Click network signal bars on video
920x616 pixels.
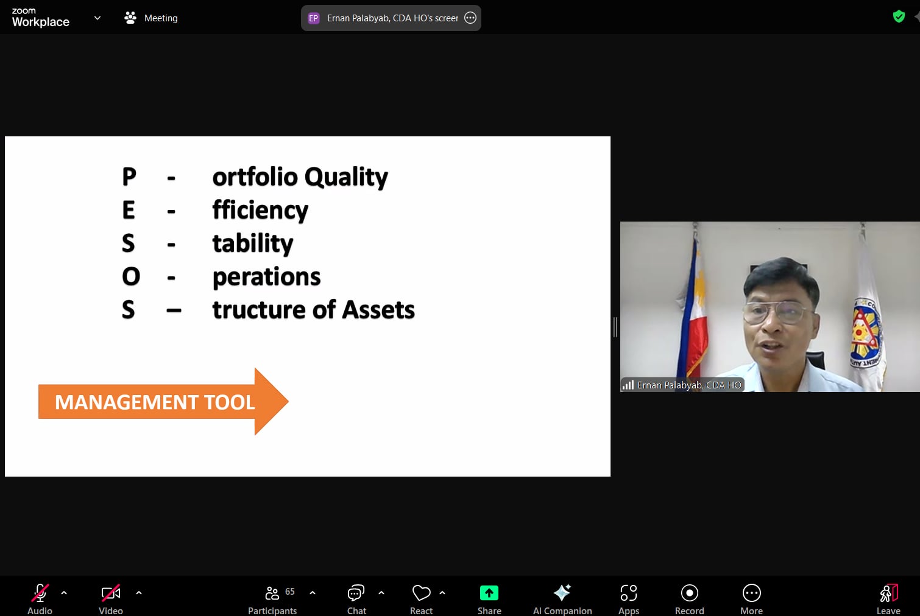pos(628,385)
